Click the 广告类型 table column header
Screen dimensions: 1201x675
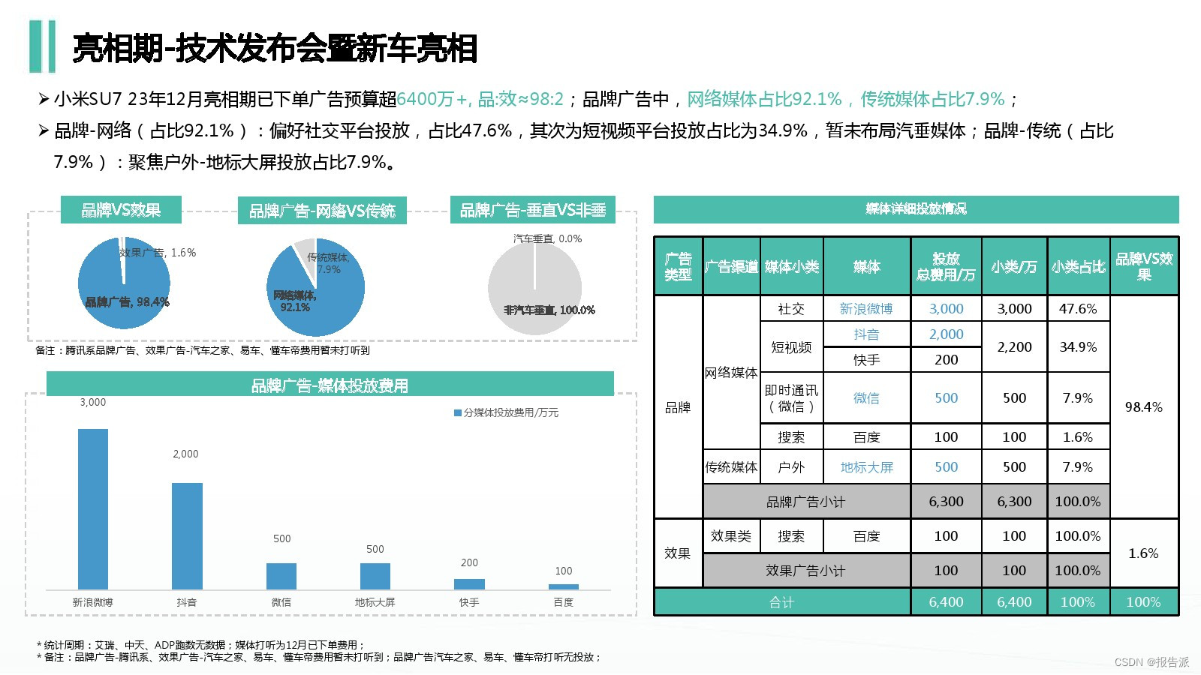679,266
